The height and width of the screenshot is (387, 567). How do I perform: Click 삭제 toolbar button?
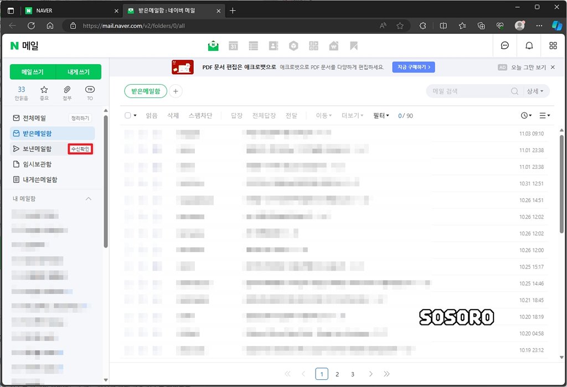coord(173,115)
